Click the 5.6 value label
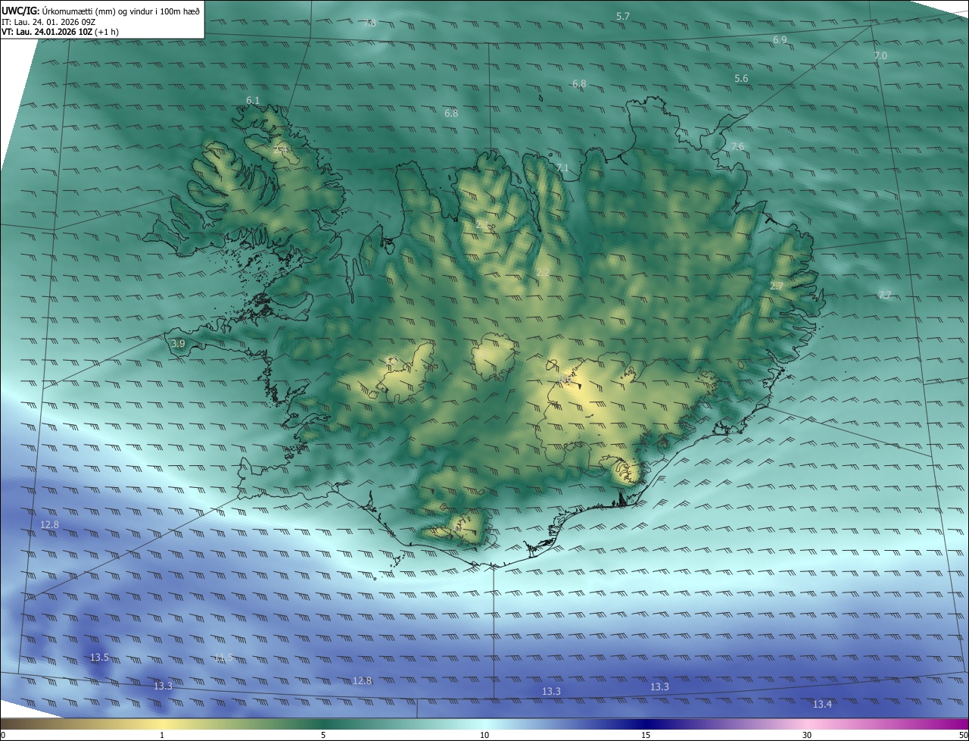 point(741,79)
